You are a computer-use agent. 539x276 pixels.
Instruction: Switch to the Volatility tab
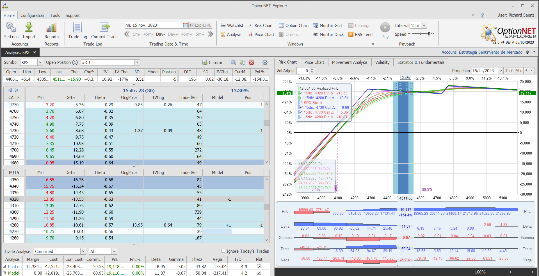point(382,62)
